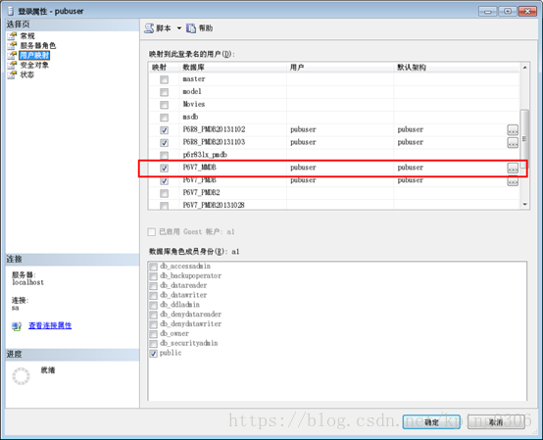Toggle the db_securityadmin role checkbox

(153, 344)
